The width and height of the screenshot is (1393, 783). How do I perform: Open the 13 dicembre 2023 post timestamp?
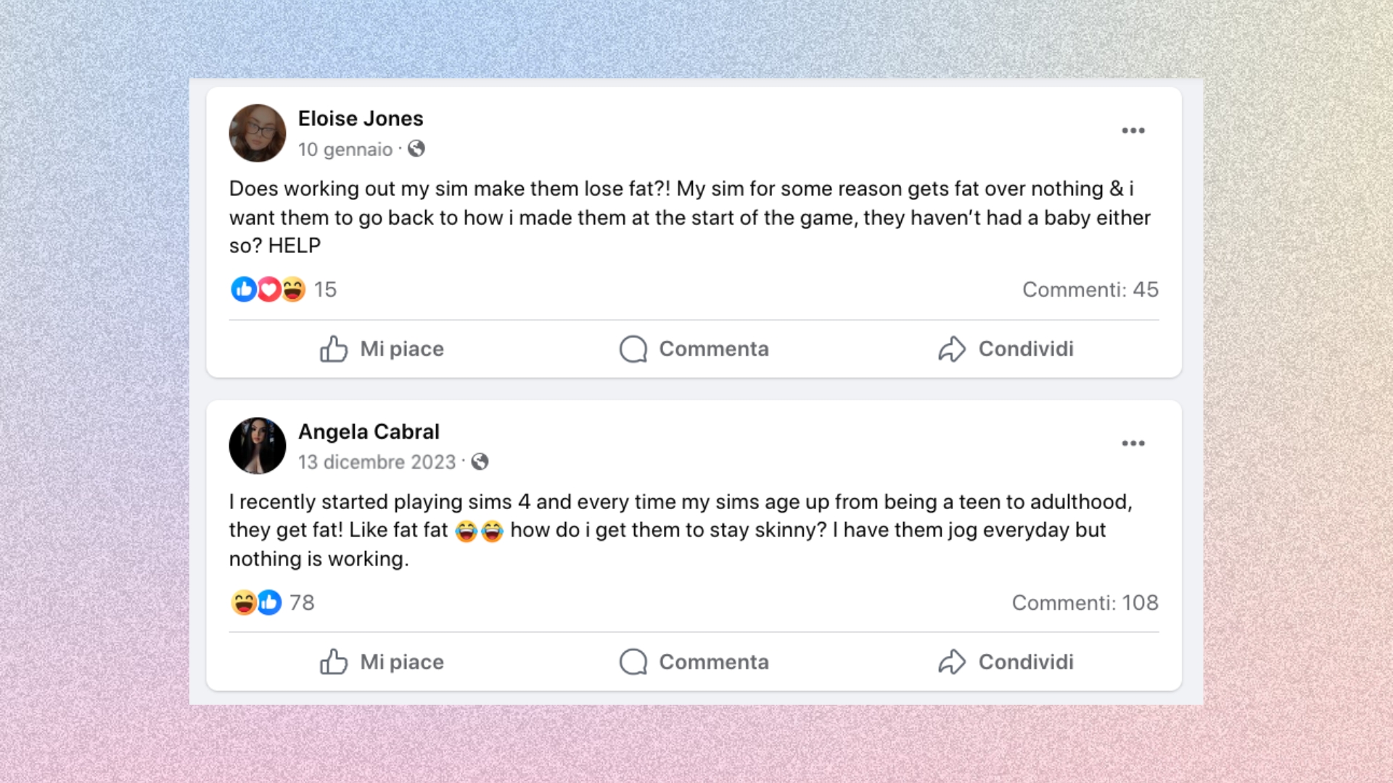[377, 462]
